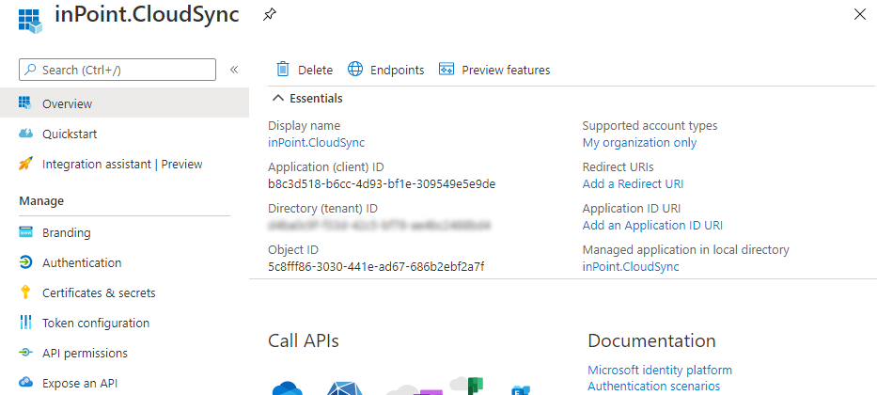Click the Integration assistant rocket icon
Screen dimensions: 877x395
click(x=25, y=164)
